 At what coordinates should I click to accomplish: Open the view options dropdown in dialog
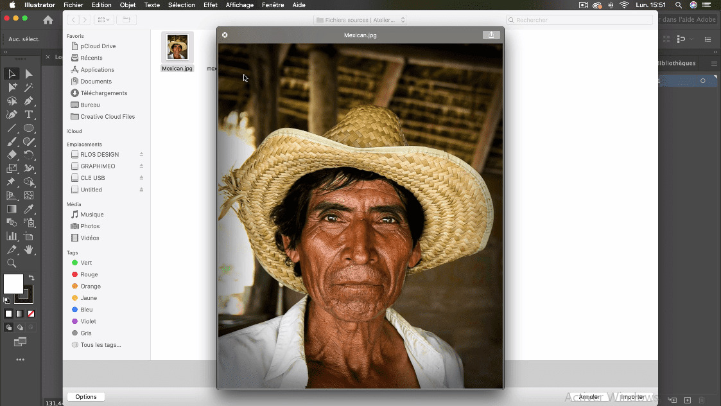point(104,20)
